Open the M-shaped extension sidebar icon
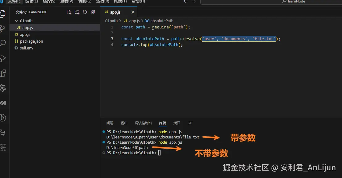342x178 pixels. point(3,103)
